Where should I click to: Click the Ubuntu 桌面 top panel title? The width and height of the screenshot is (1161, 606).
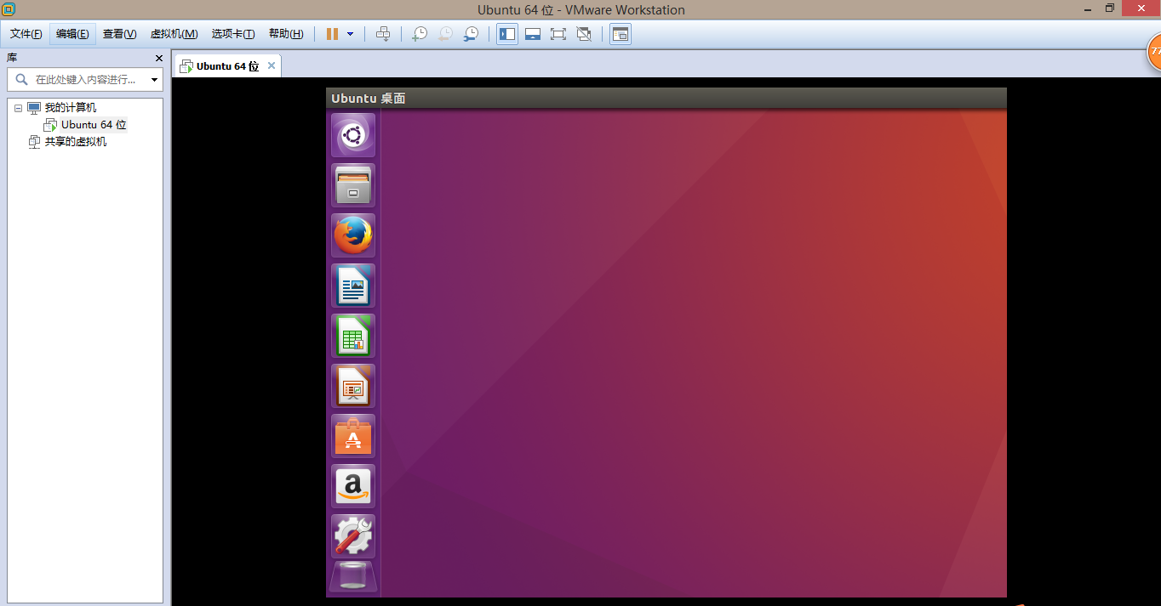(x=369, y=99)
